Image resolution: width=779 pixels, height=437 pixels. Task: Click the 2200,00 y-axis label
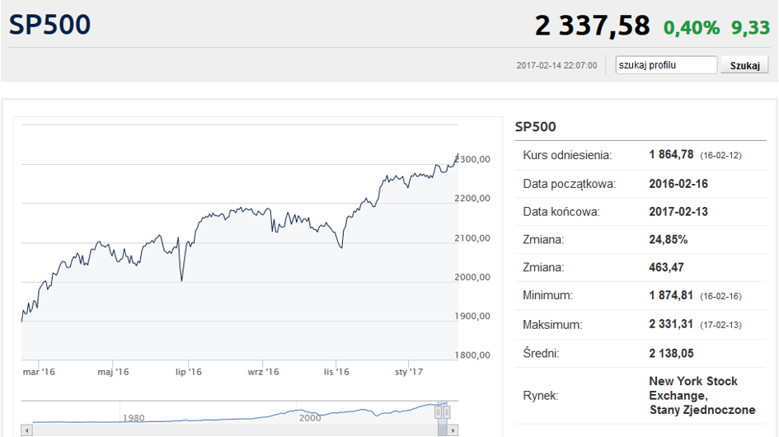pyautogui.click(x=472, y=199)
